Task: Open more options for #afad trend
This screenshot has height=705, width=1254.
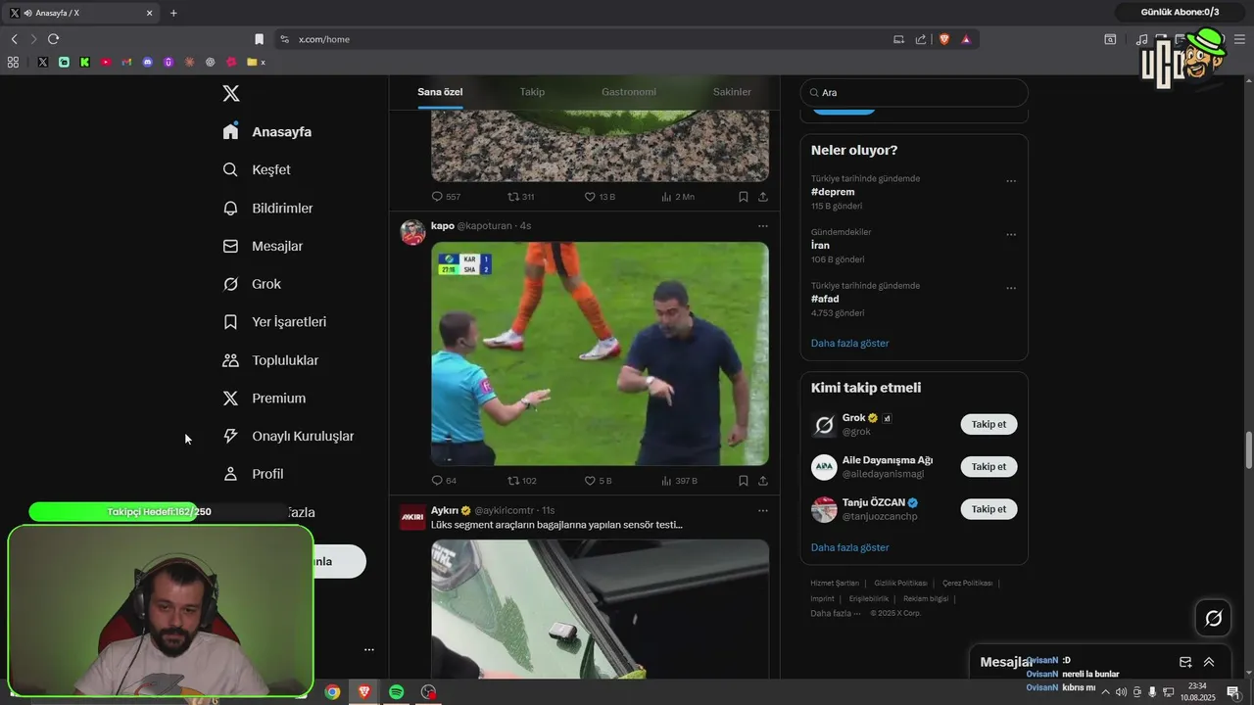Action: click(x=1011, y=289)
